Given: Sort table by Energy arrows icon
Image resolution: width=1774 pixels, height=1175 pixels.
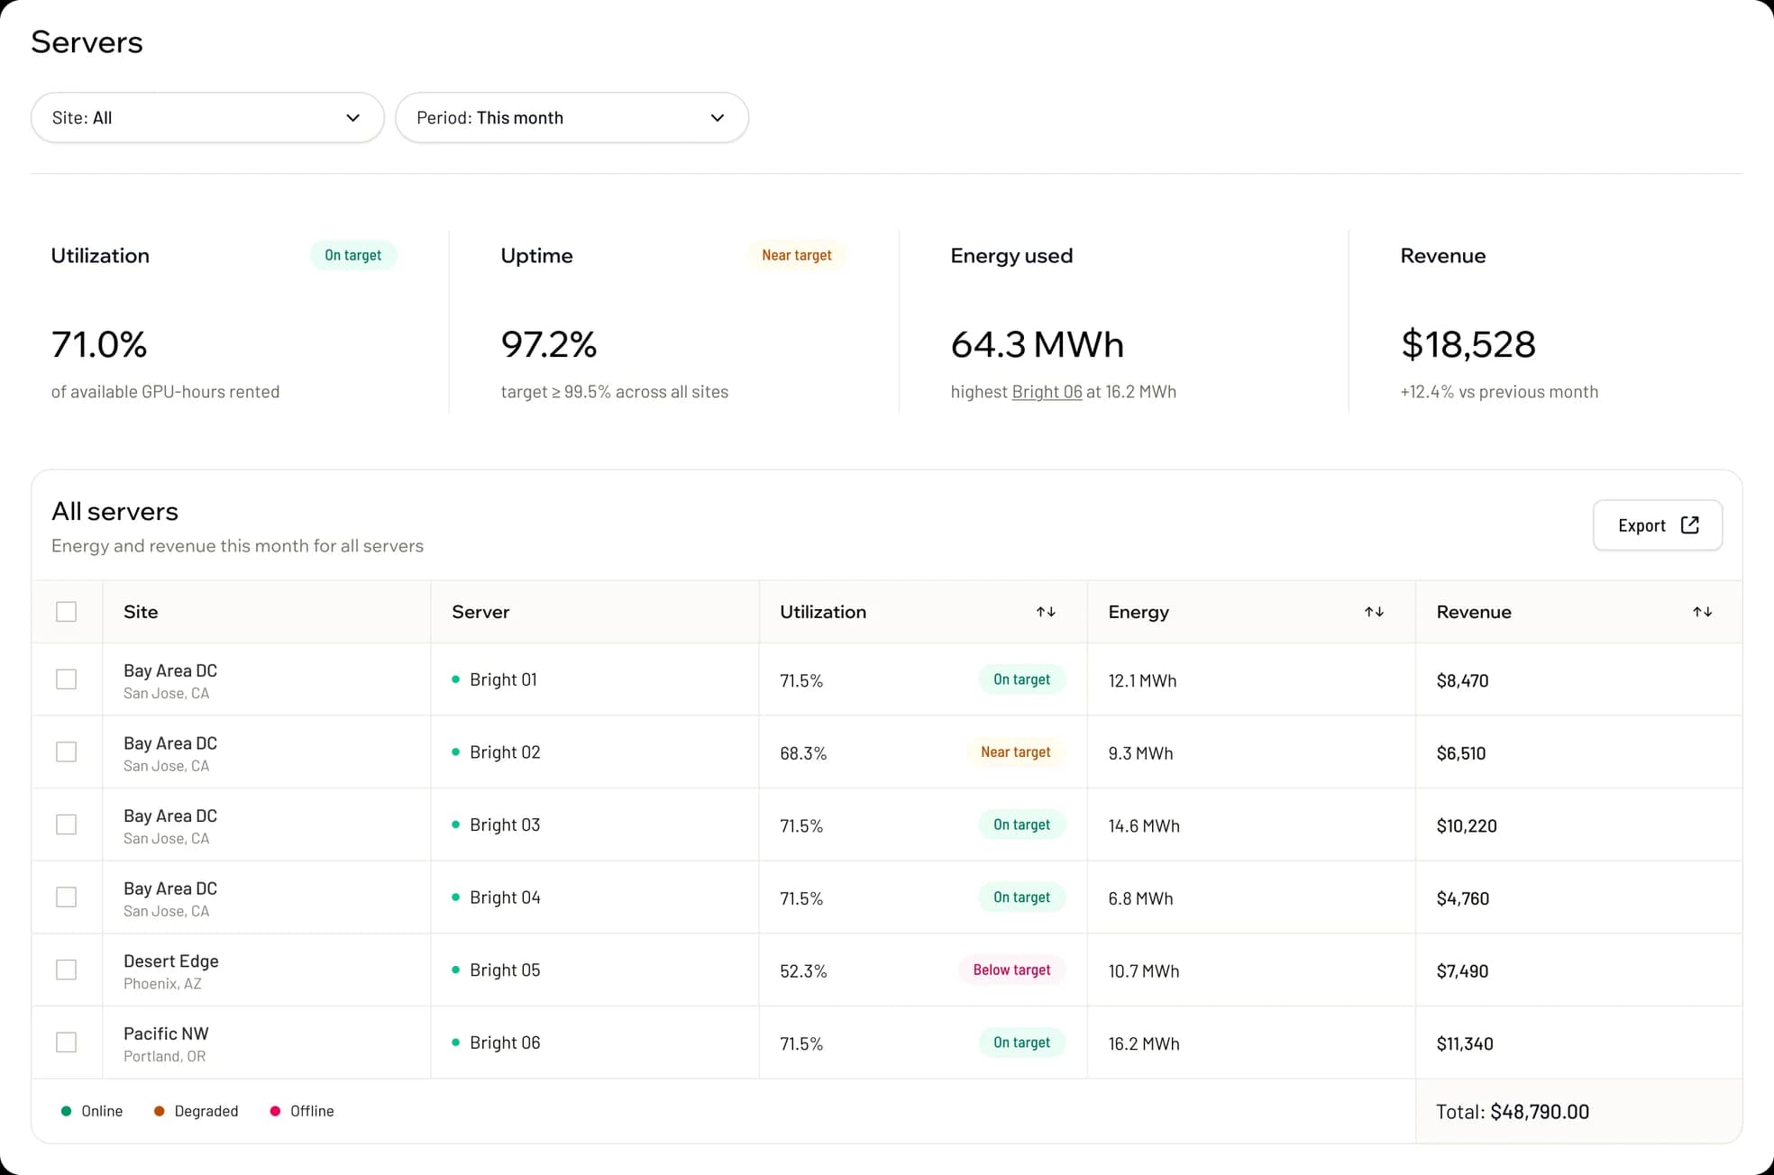Looking at the screenshot, I should click(1374, 612).
